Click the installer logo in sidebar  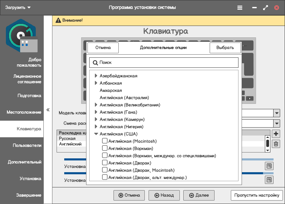click(22, 35)
